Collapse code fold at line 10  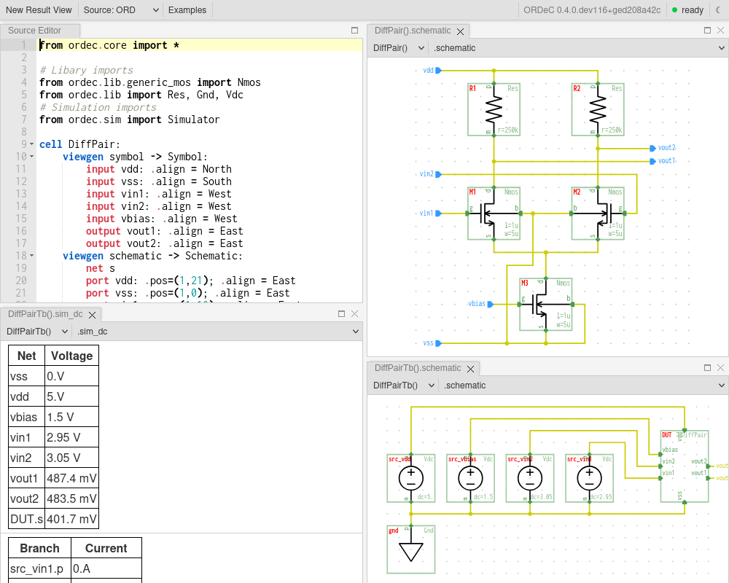pos(31,157)
